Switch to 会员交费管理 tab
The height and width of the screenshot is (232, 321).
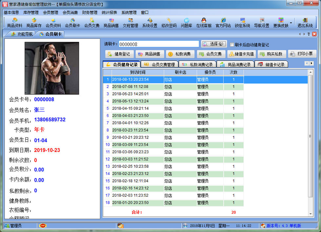point(159,64)
